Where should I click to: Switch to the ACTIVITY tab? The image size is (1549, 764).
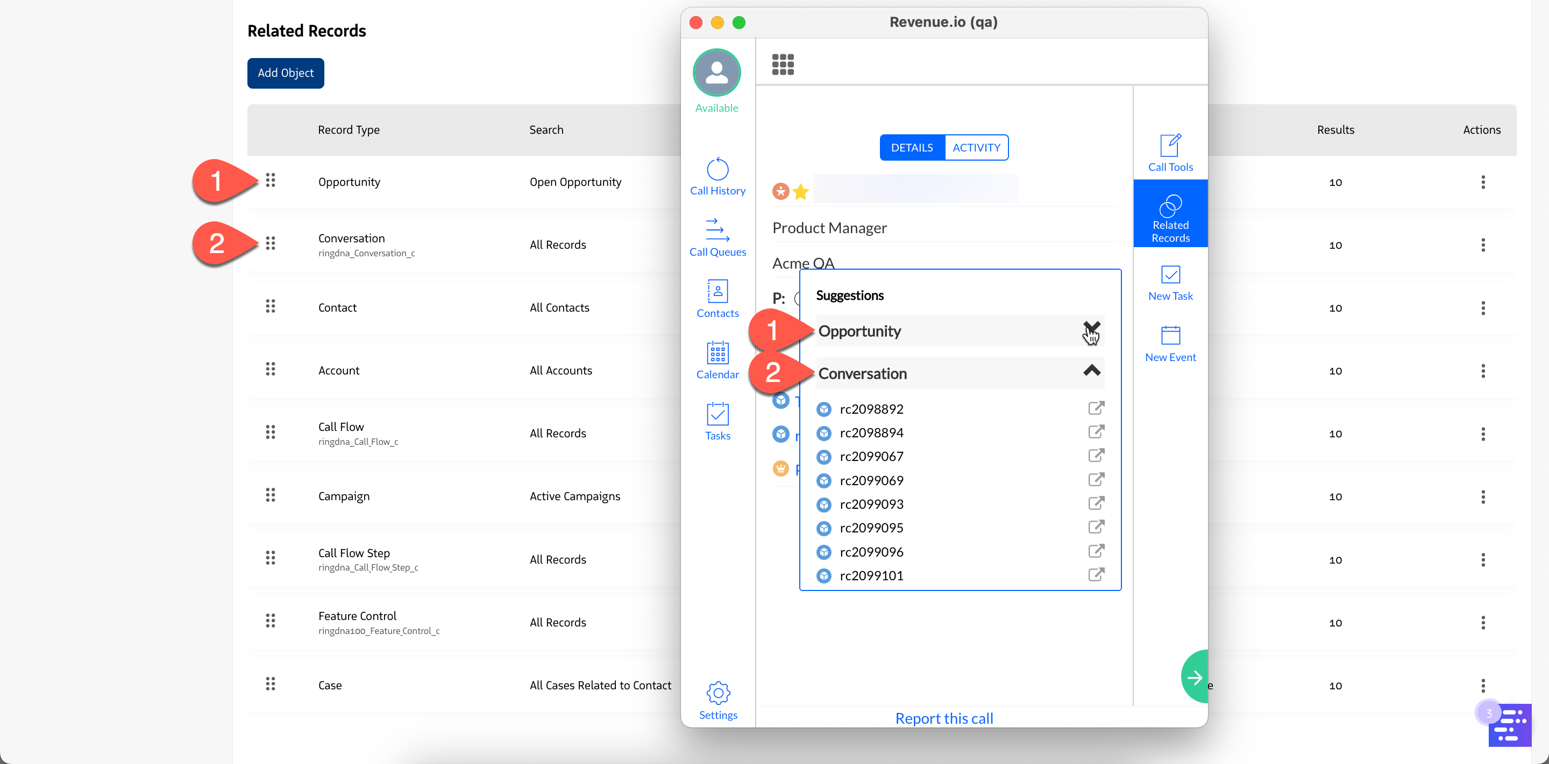click(976, 148)
